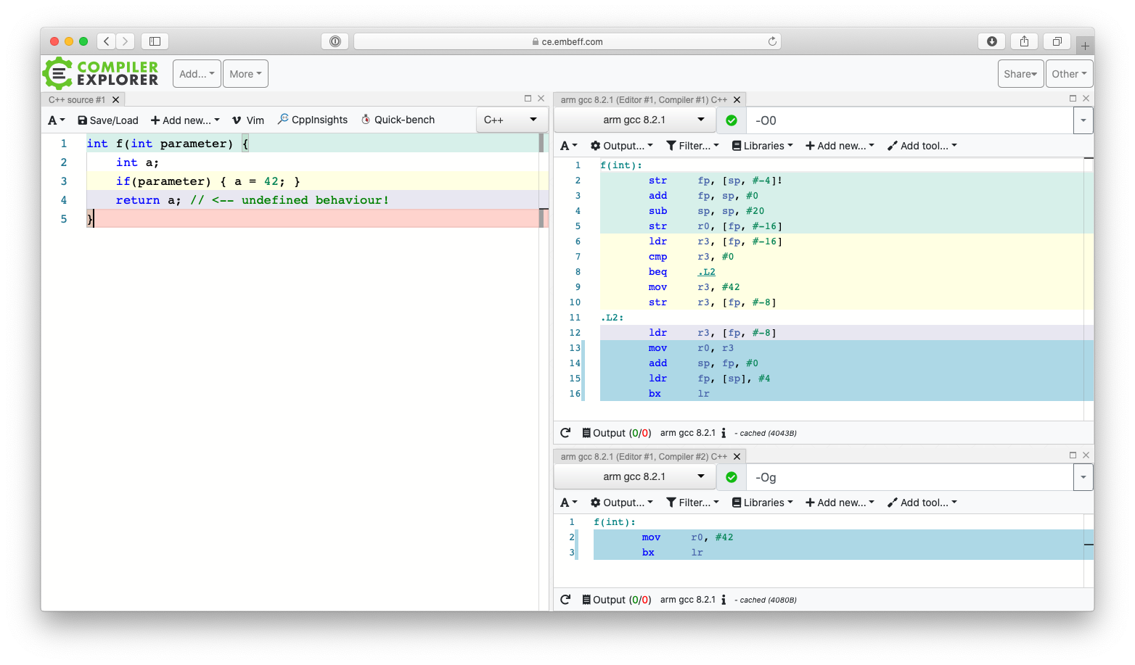Open the Share menu
The image size is (1135, 665).
coord(1020,73)
